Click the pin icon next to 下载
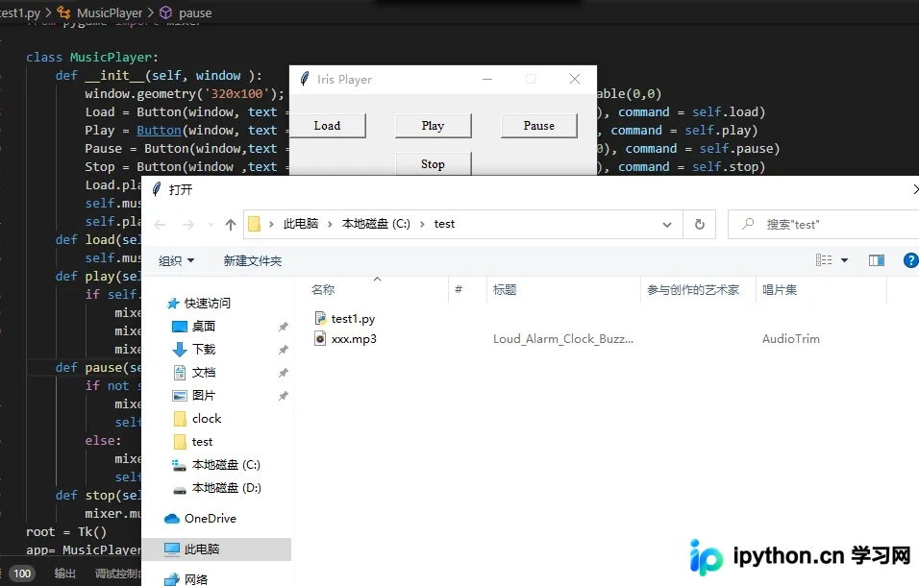This screenshot has width=919, height=586. point(283,350)
